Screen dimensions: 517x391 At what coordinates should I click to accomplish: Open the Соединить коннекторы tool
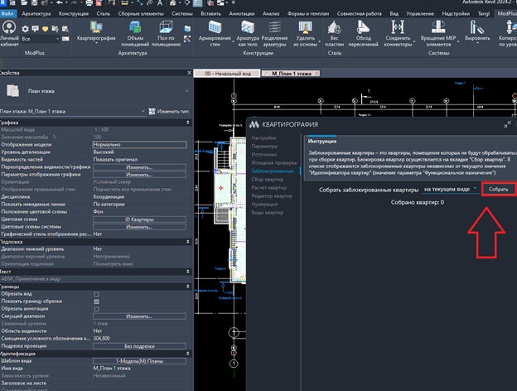[x=398, y=34]
